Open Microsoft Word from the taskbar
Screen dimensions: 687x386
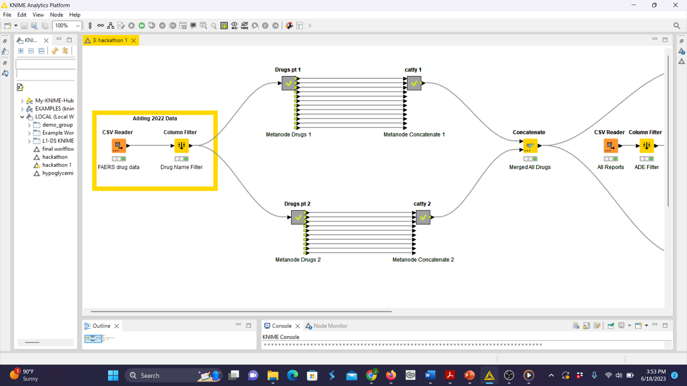(x=430, y=375)
